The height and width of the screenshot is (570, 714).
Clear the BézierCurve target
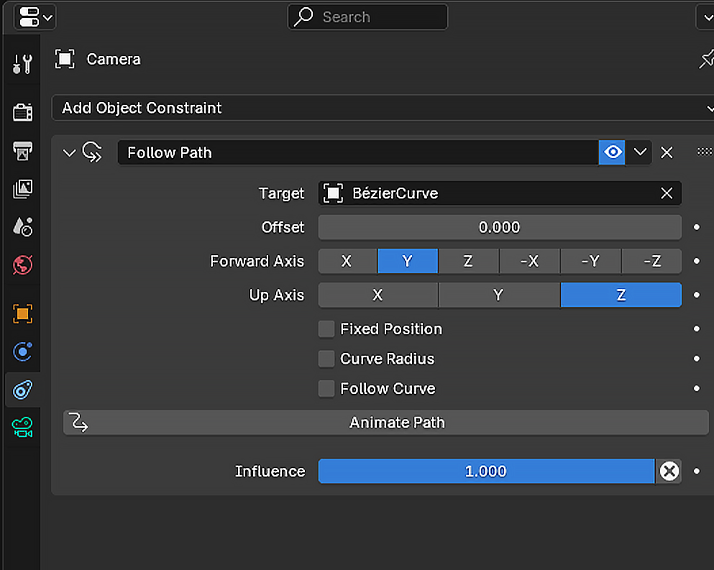pyautogui.click(x=667, y=193)
